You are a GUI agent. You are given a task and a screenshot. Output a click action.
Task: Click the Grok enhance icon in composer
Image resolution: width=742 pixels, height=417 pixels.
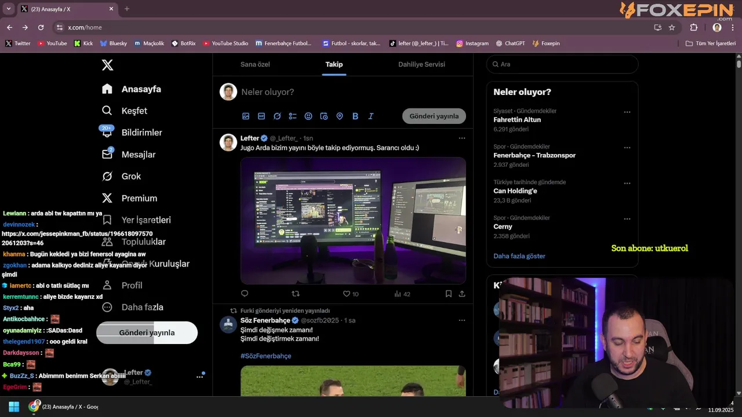[x=277, y=116]
